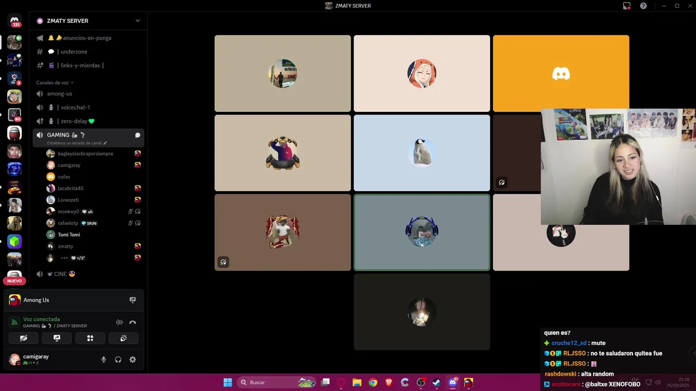Toggle noise suppression waveform icon
This screenshot has height=391, width=696.
(x=119, y=322)
